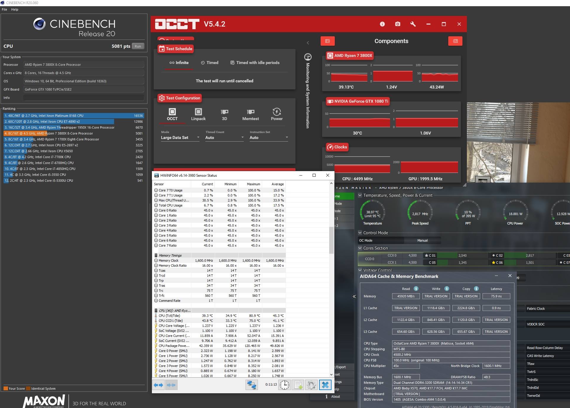Select Timed with idle periods tab
The width and height of the screenshot is (570, 408).
pyautogui.click(x=255, y=63)
